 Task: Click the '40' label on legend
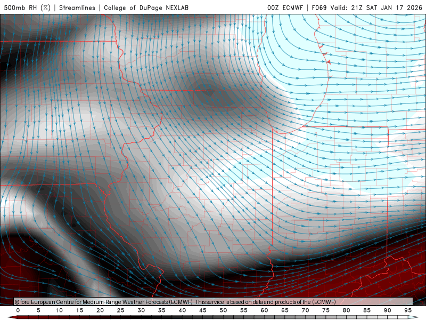182,310
